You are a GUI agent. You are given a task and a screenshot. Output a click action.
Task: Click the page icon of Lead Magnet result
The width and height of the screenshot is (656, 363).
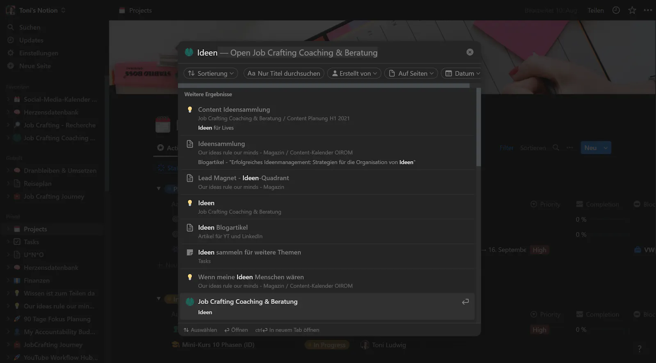190,178
